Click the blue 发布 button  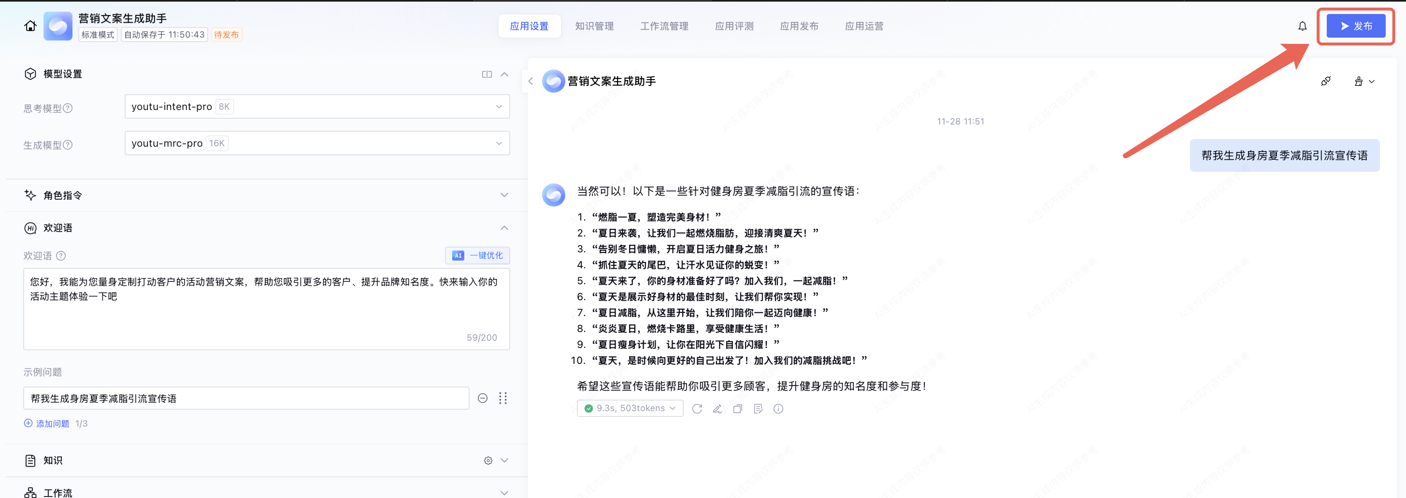point(1356,26)
